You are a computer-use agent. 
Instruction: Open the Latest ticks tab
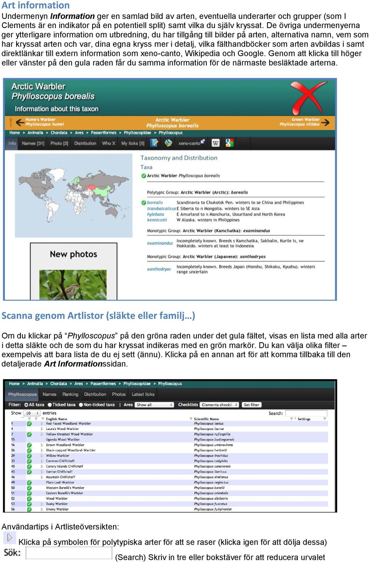(143, 394)
